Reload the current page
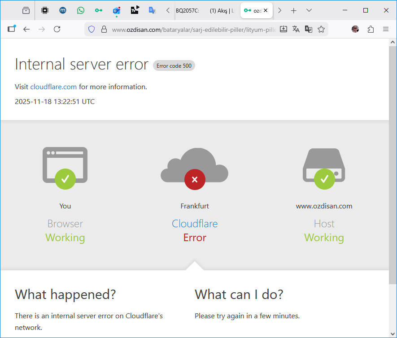Screen dimensions: 397x338 coord(57,29)
